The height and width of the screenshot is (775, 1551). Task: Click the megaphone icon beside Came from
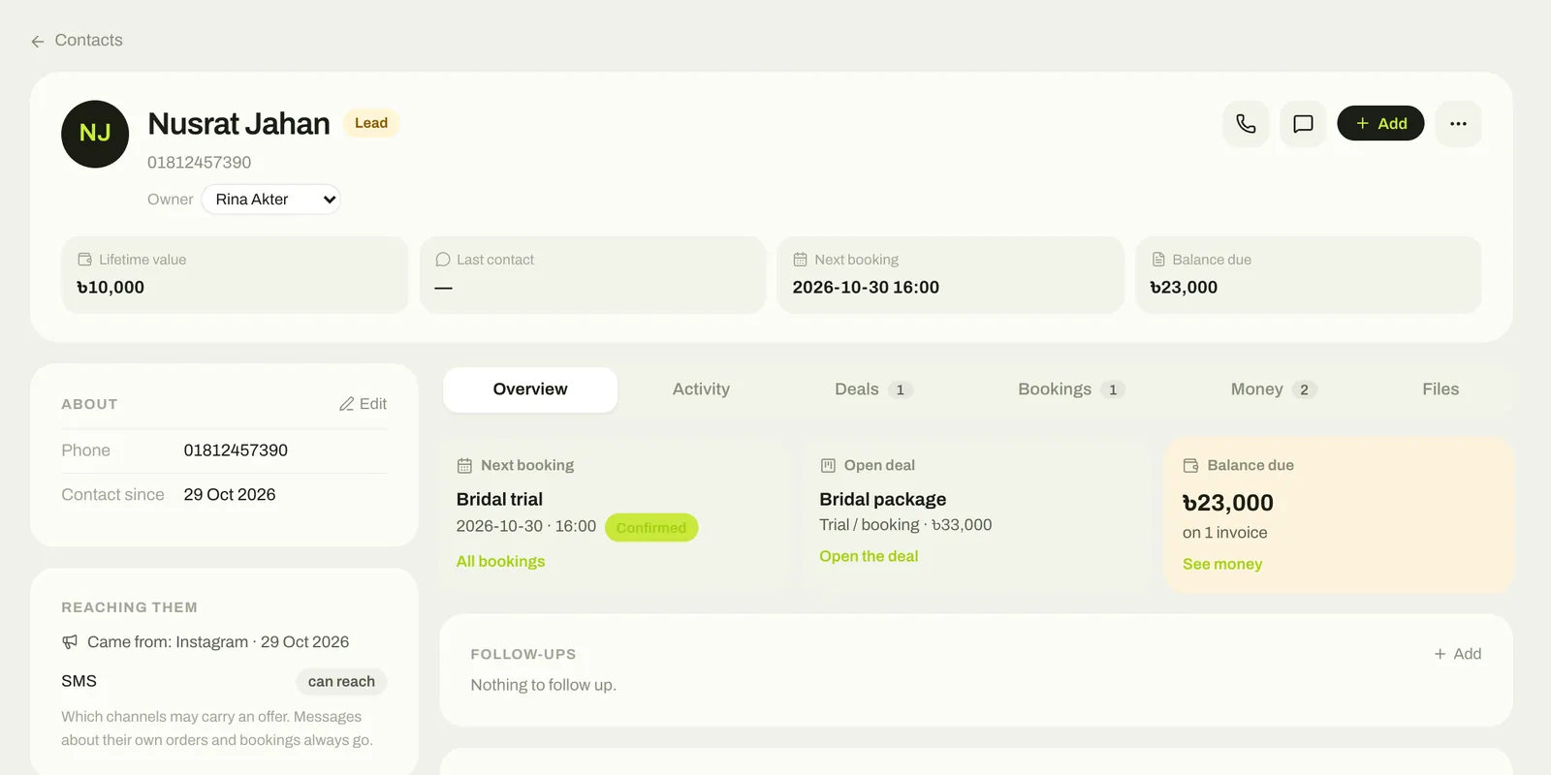pyautogui.click(x=70, y=642)
